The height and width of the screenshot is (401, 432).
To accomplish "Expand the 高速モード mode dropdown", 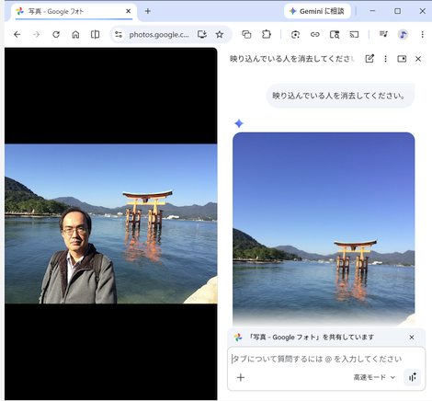I will [374, 377].
